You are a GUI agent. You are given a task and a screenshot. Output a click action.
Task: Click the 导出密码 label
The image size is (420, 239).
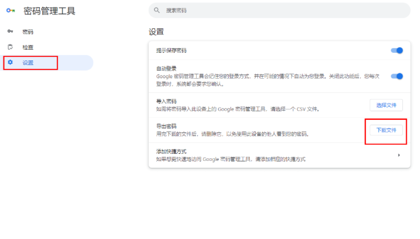click(x=166, y=126)
